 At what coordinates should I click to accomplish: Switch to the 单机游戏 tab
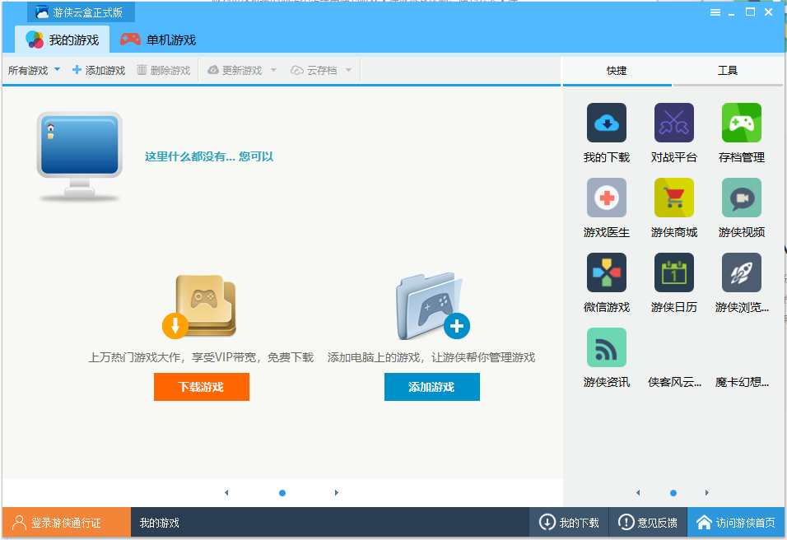coord(158,40)
